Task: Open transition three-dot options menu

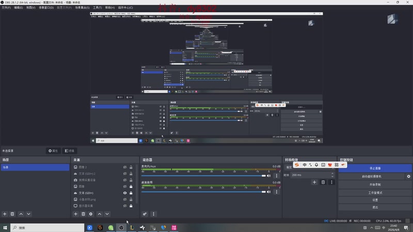Action: point(331,182)
